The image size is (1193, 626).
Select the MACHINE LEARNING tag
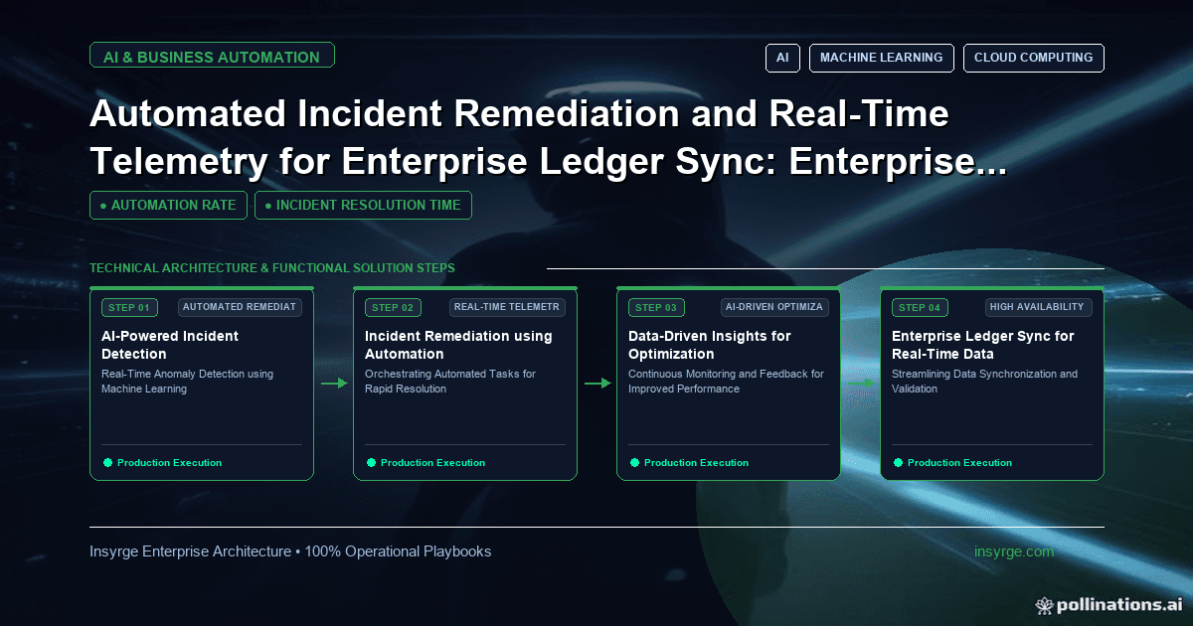(882, 58)
